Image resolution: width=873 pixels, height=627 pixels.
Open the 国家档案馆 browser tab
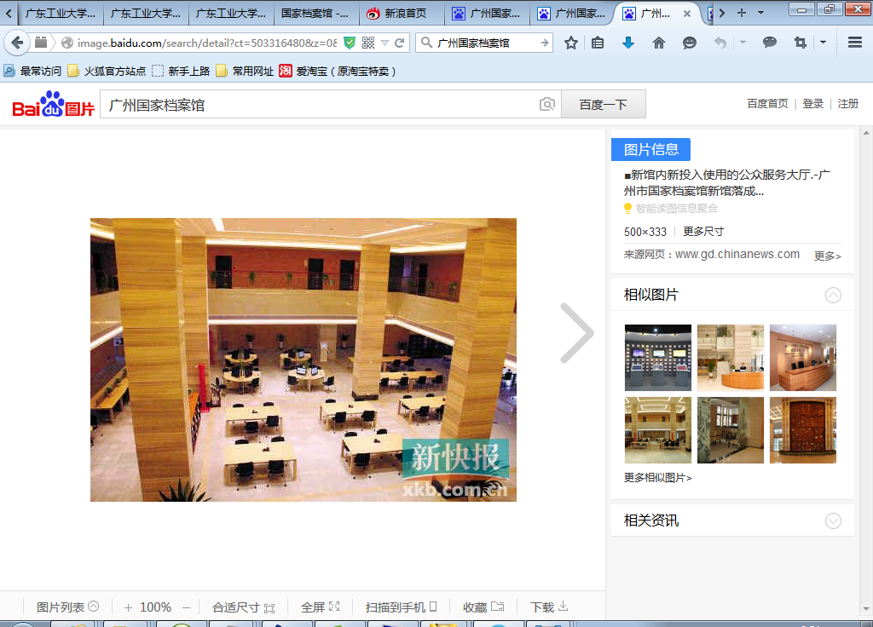tap(315, 14)
